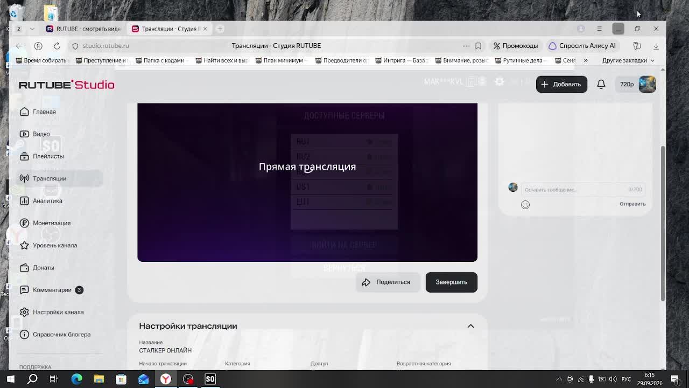689x388 pixels.
Task: Click the channel avatar in the header
Action: click(647, 84)
